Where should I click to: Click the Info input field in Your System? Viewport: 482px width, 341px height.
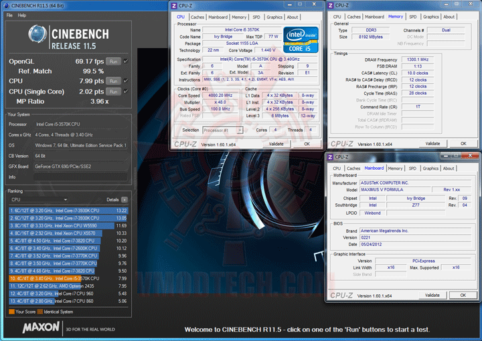pos(80,177)
